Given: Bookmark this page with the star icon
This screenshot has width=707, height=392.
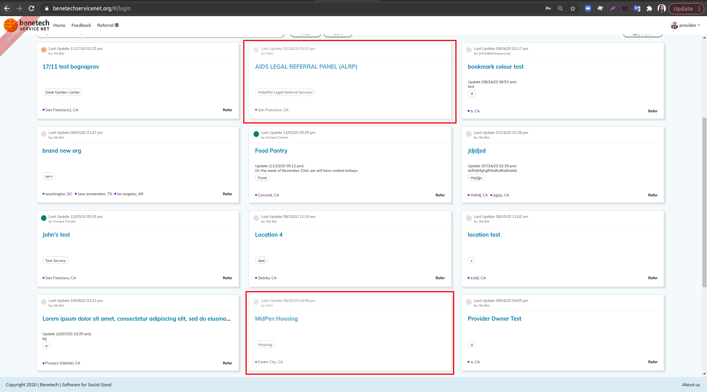Looking at the screenshot, I should coord(573,8).
